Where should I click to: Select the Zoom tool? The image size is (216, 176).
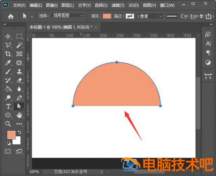click(8, 124)
